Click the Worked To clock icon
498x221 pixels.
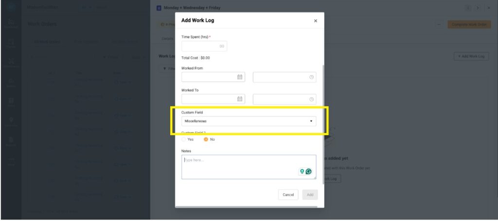point(311,99)
